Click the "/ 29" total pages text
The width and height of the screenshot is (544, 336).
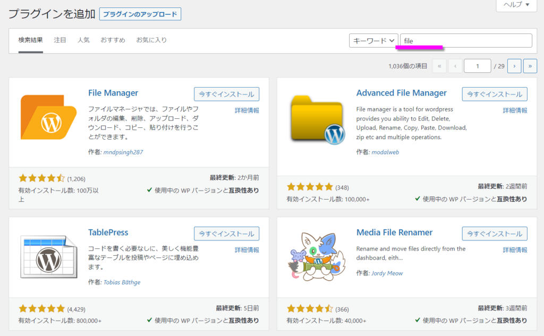(499, 66)
